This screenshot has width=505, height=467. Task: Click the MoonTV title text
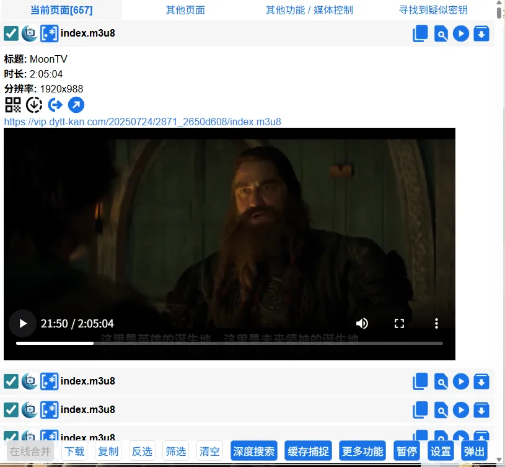point(48,59)
